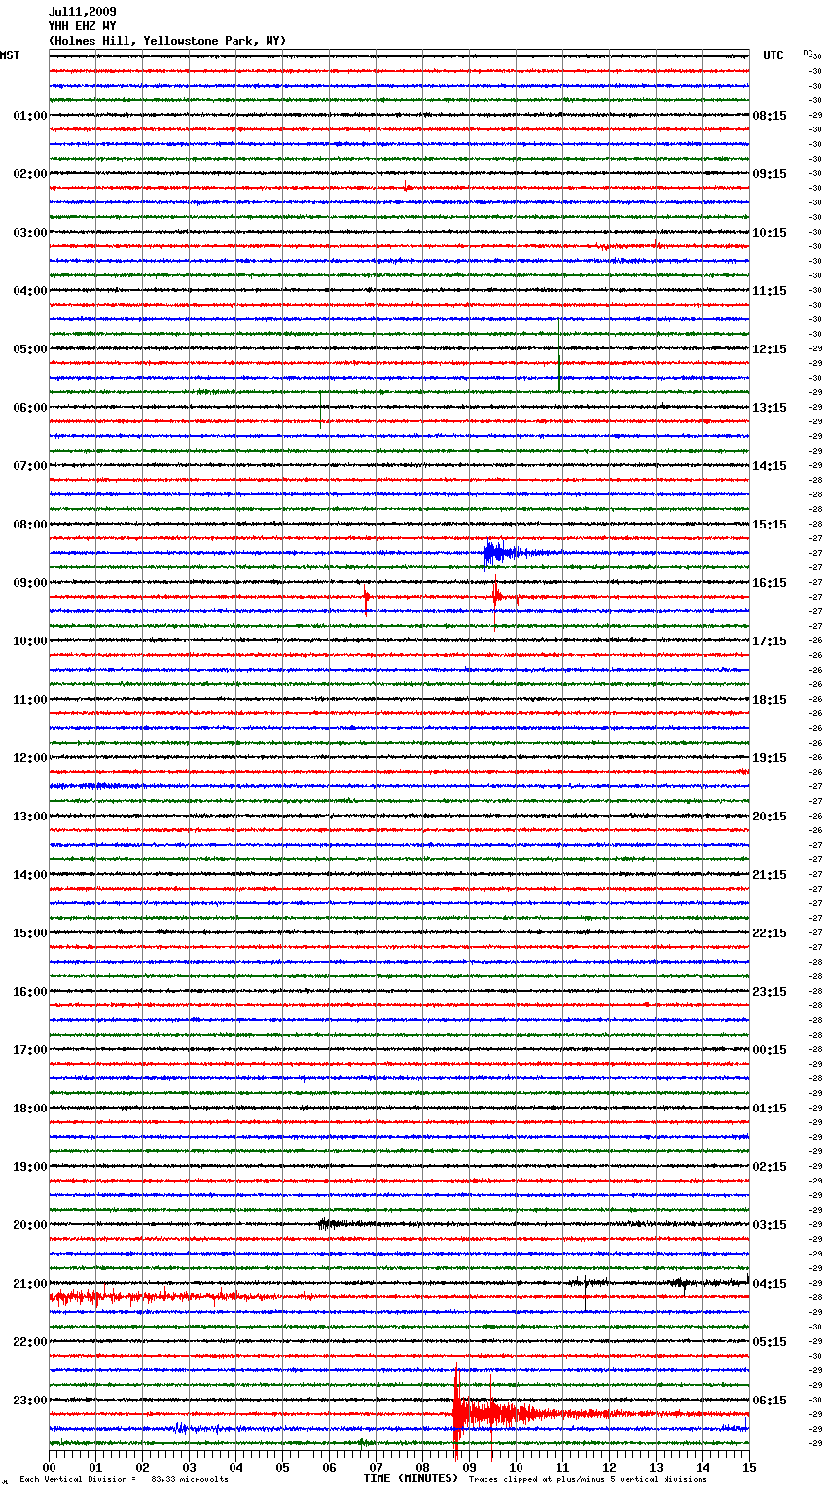Select the 03:00 MST row label

pos(29,233)
